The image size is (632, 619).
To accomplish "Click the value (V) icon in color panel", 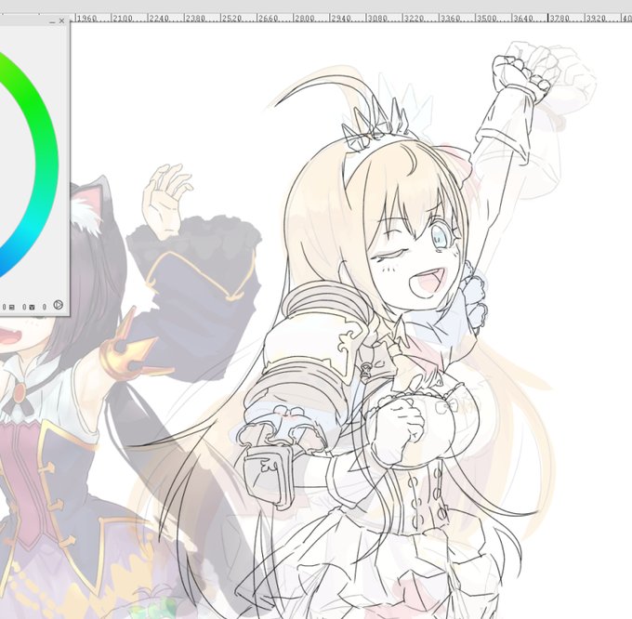I will tap(32, 308).
